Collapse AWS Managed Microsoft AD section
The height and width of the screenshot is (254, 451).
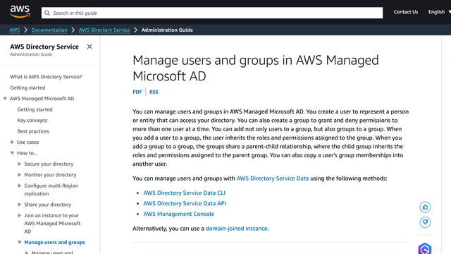click(5, 99)
